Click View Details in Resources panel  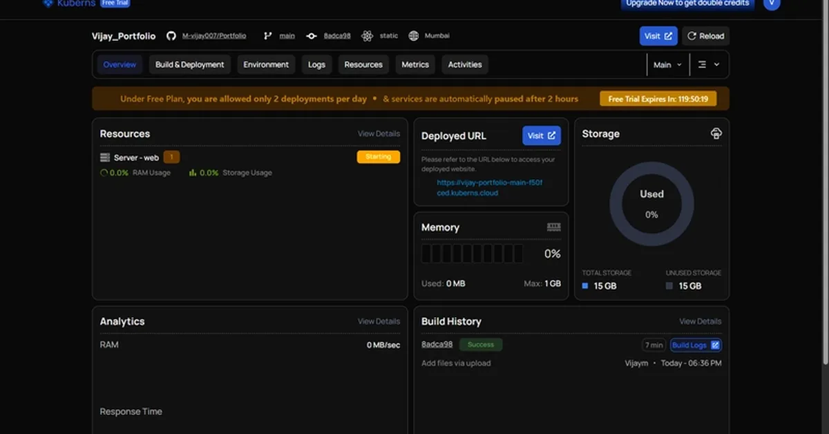(x=379, y=134)
